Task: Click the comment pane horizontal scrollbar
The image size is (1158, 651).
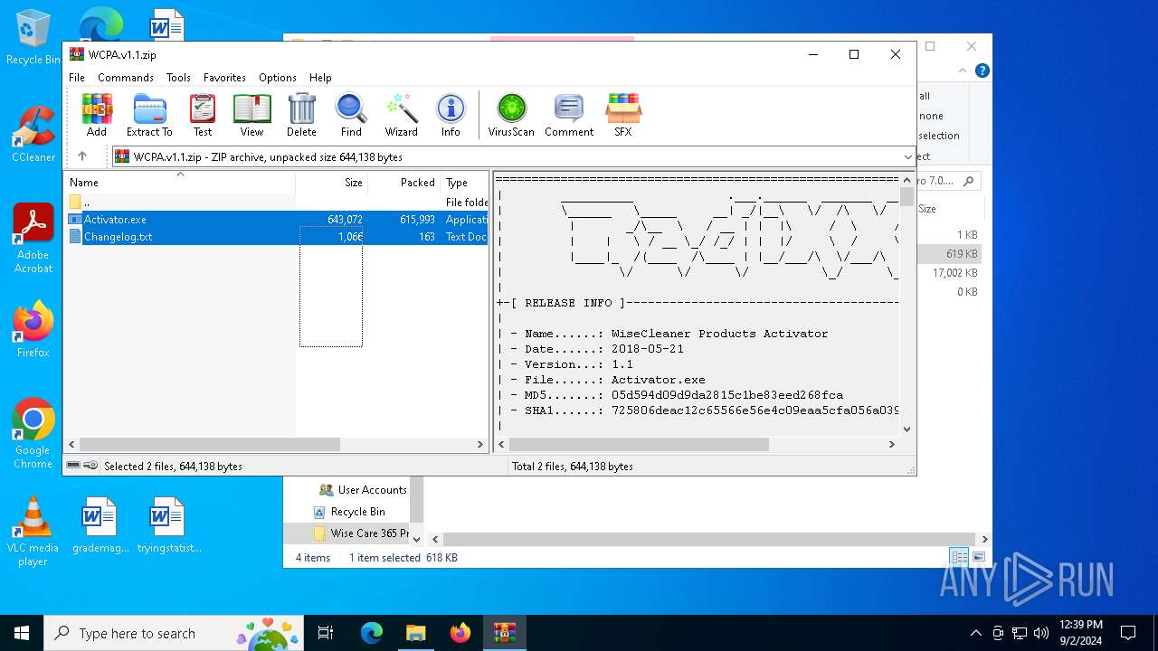Action: 639,444
